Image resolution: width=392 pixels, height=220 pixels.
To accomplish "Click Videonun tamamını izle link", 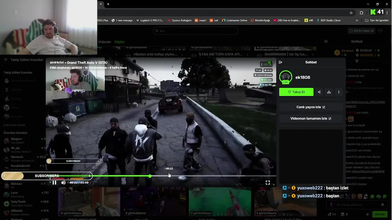I will pos(311,118).
